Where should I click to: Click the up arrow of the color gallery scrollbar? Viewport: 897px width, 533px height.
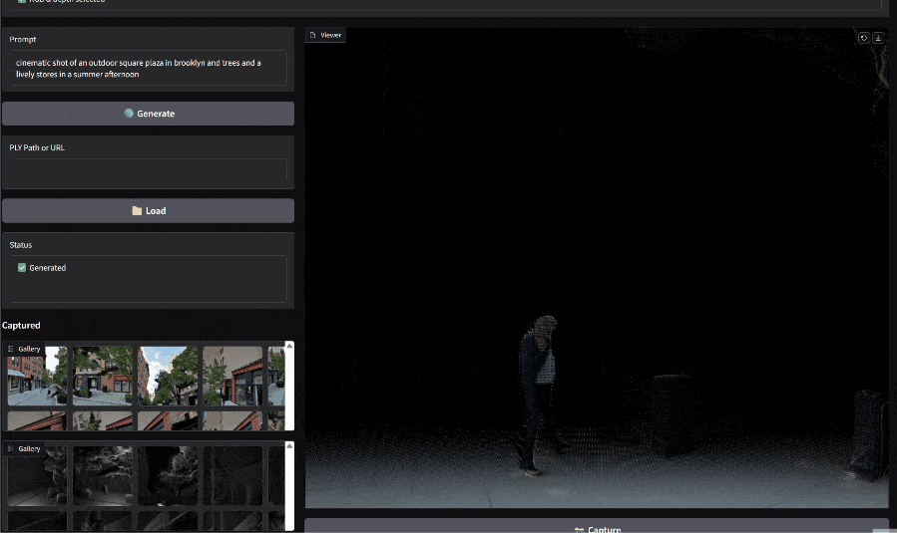coord(289,346)
